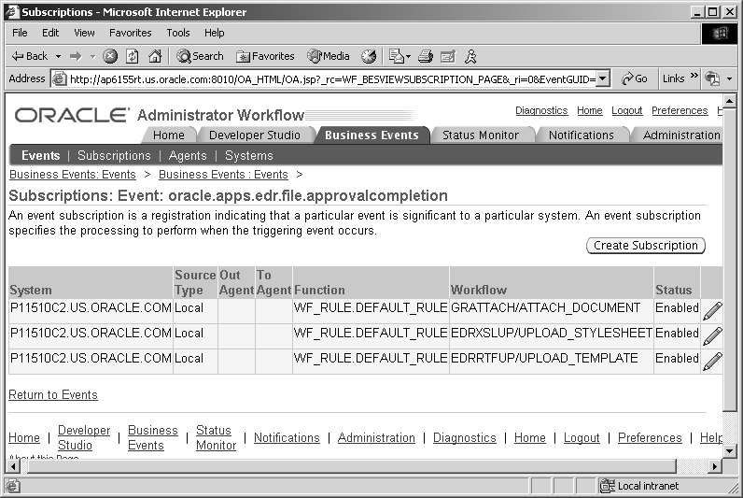Open the far-right address bar dropdown arrow
Viewport: 743px width, 498px height.
[x=729, y=79]
